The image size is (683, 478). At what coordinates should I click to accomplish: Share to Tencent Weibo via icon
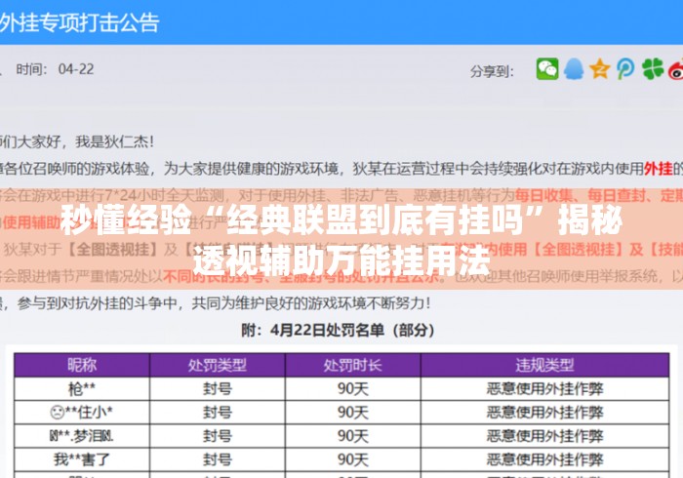[x=625, y=69]
